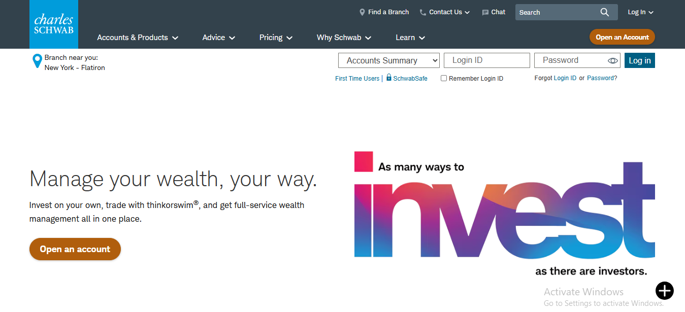685x312 pixels.
Task: Click the header Open an Account button
Action: (622, 37)
